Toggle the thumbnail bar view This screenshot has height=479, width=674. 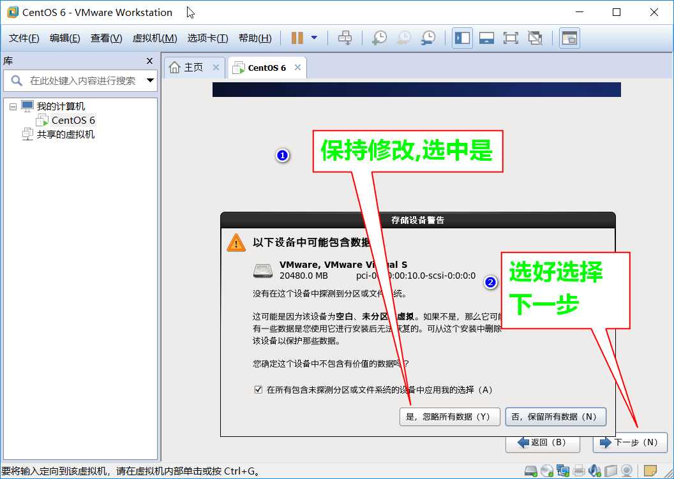tap(486, 38)
